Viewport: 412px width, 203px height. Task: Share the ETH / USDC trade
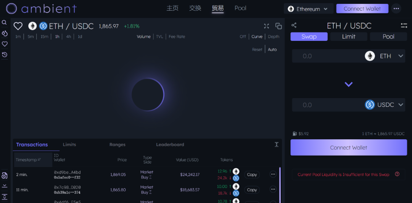click(294, 25)
